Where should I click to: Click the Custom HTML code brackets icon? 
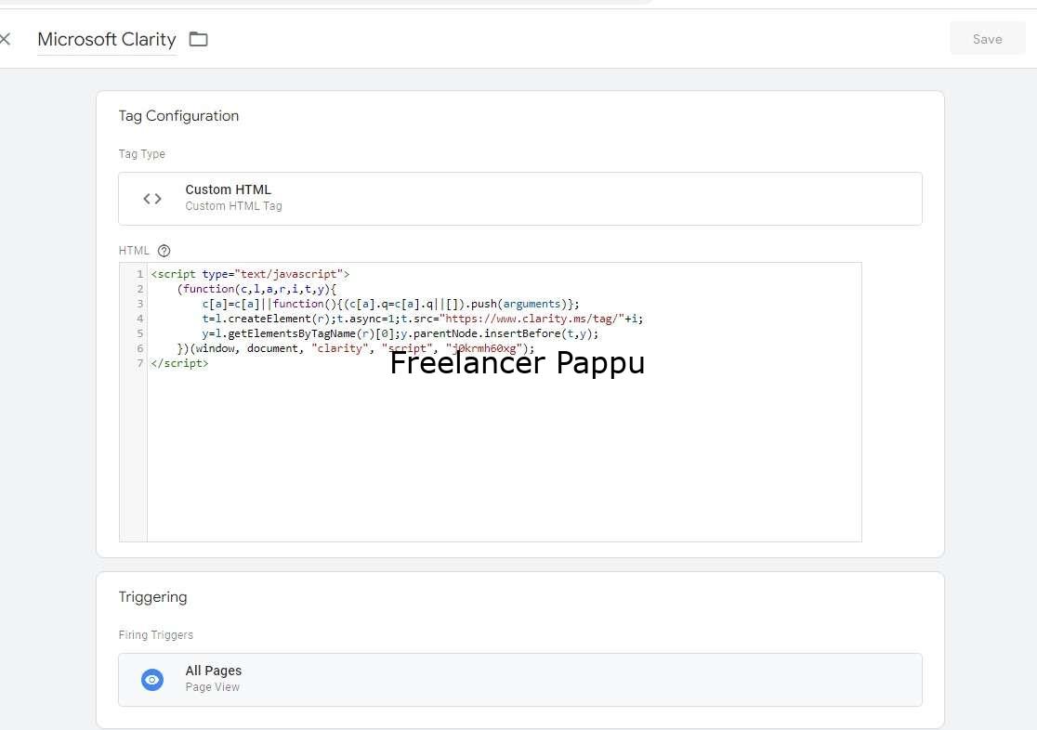pyautogui.click(x=152, y=199)
